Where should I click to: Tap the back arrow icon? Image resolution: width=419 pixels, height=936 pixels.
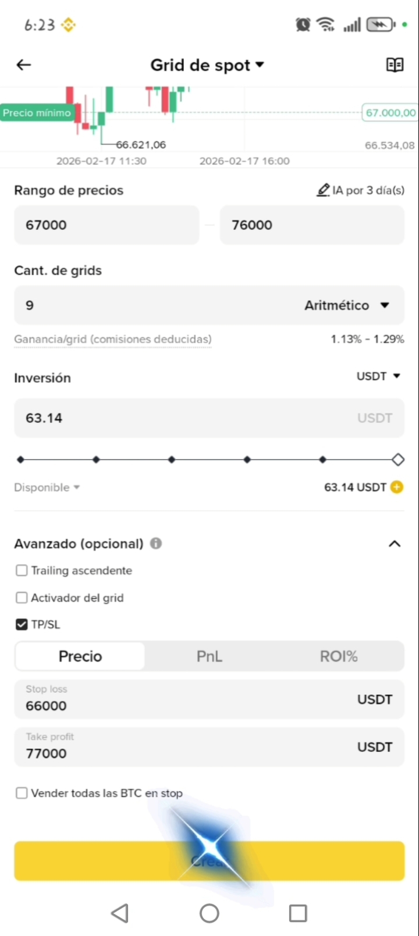tap(24, 65)
